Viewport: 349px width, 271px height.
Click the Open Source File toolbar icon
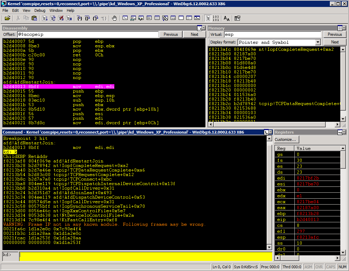[7, 18]
